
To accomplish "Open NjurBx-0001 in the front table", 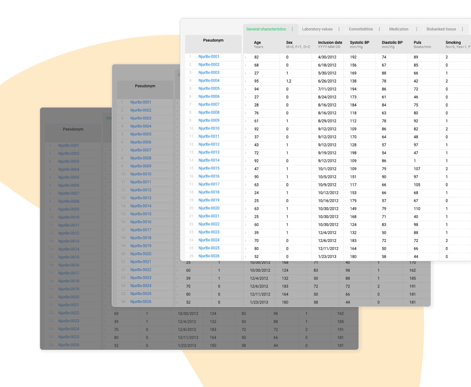I will [x=209, y=57].
